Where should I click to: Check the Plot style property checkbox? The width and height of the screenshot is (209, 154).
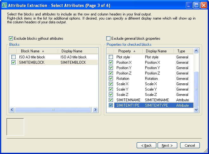(x=111, y=57)
